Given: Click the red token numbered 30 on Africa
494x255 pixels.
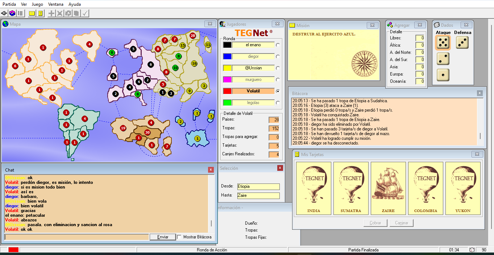Looking at the screenshot, I should pyautogui.click(x=148, y=133).
